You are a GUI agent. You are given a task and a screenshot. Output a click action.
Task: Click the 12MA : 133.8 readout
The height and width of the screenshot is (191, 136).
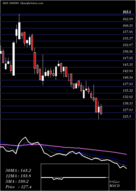[18, 176]
